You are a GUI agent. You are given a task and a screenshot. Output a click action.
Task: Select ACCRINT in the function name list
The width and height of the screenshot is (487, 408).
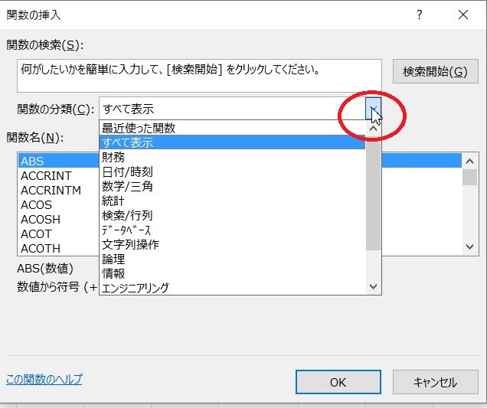[x=46, y=175]
